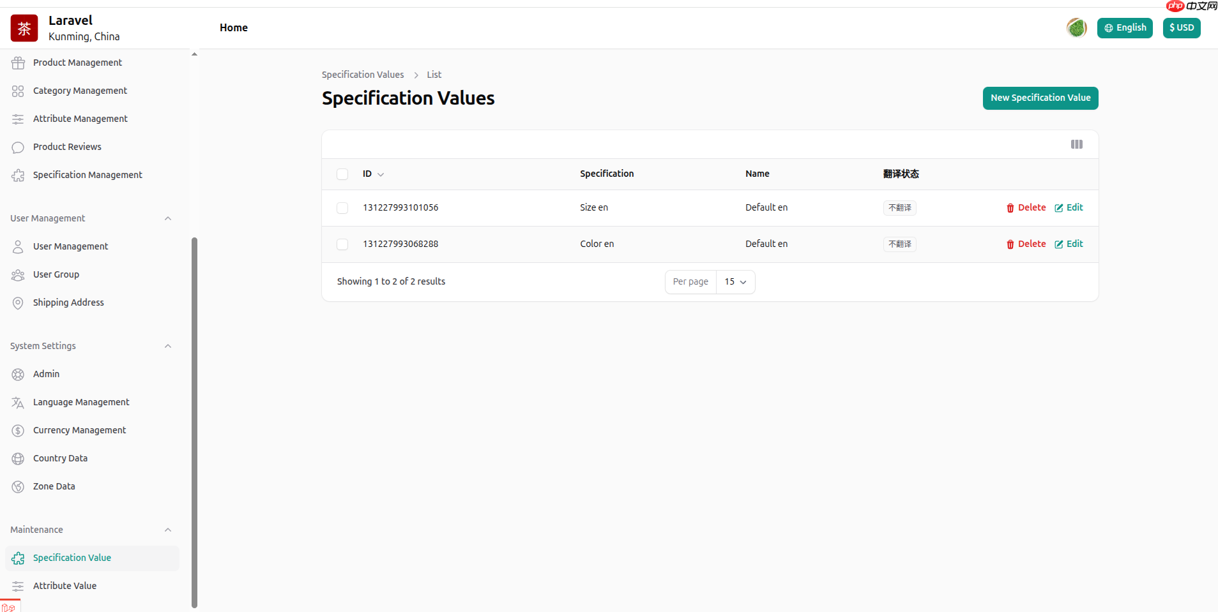This screenshot has height=612, width=1218.
Task: Open the user avatar menu
Action: tap(1076, 27)
